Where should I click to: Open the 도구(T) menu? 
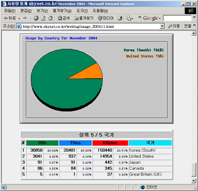[82, 11]
